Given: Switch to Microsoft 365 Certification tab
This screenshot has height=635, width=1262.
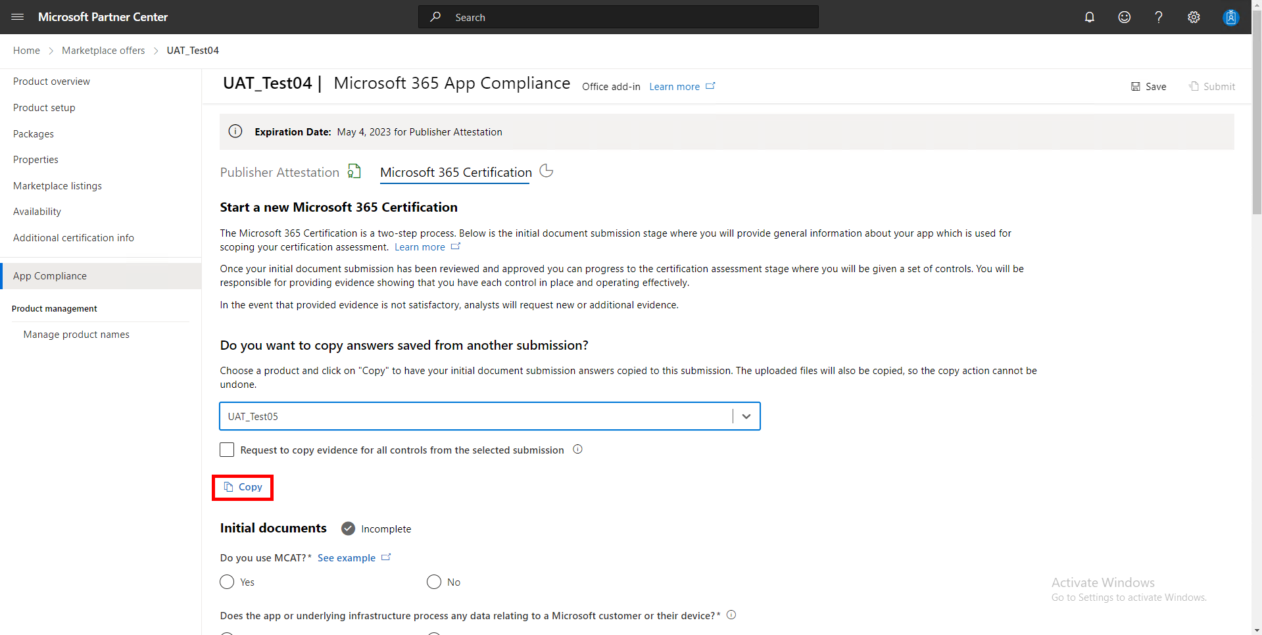Looking at the screenshot, I should 456,172.
